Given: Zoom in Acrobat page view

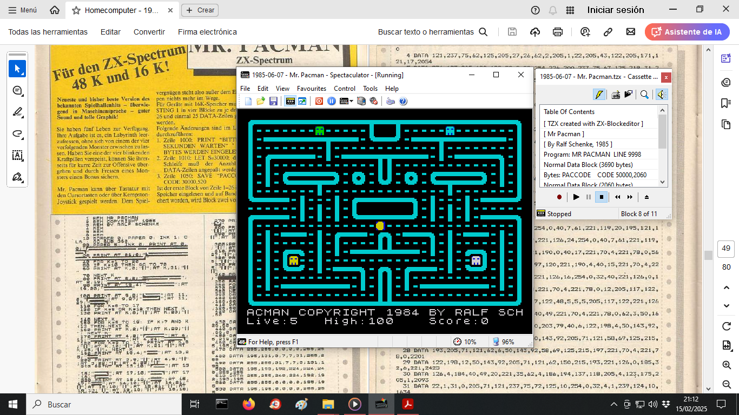Looking at the screenshot, I should (x=726, y=365).
